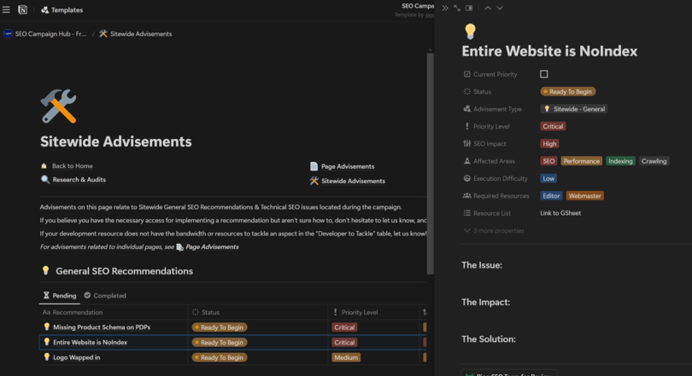Open the Ready To Begin status dropdown
The width and height of the screenshot is (692, 376).
[x=568, y=91]
